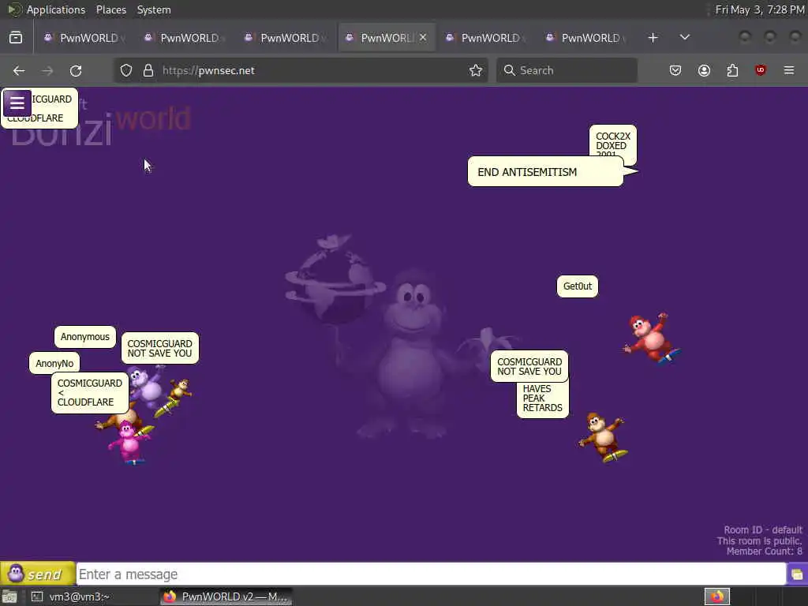Screen dimensions: 808x606
Task: Open the Places menu
Action: pos(110,9)
